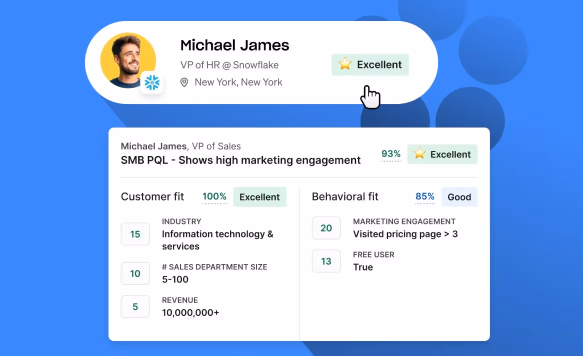Click the star icon beside Excellent
Viewport: 583px width, 356px height.
point(345,64)
